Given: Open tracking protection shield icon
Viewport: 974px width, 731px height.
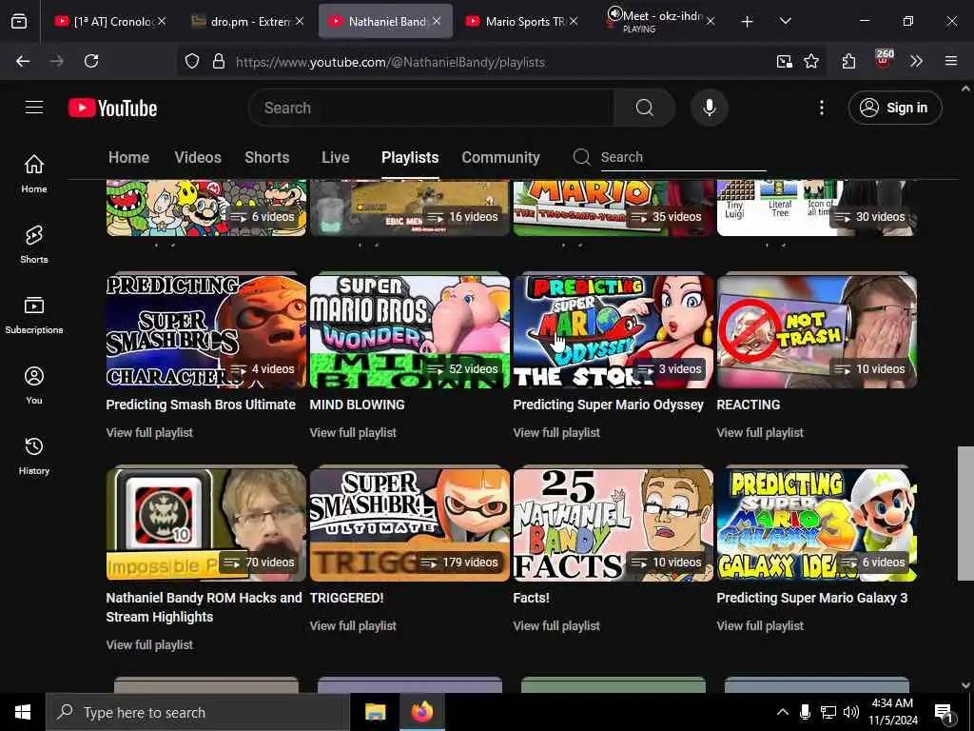Looking at the screenshot, I should tap(192, 62).
